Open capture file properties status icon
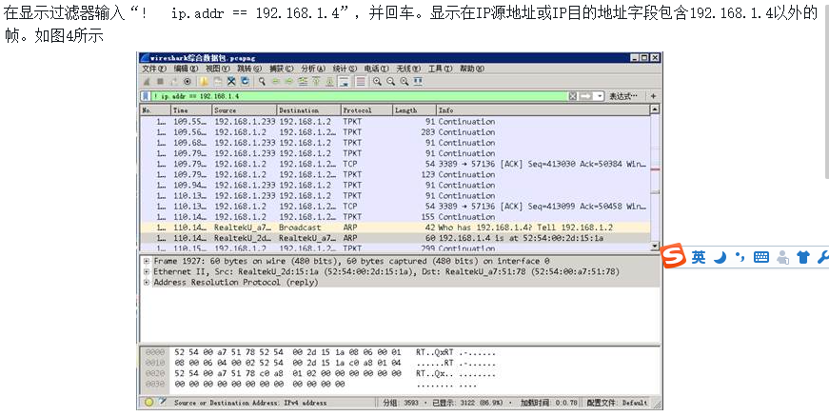 point(163,403)
